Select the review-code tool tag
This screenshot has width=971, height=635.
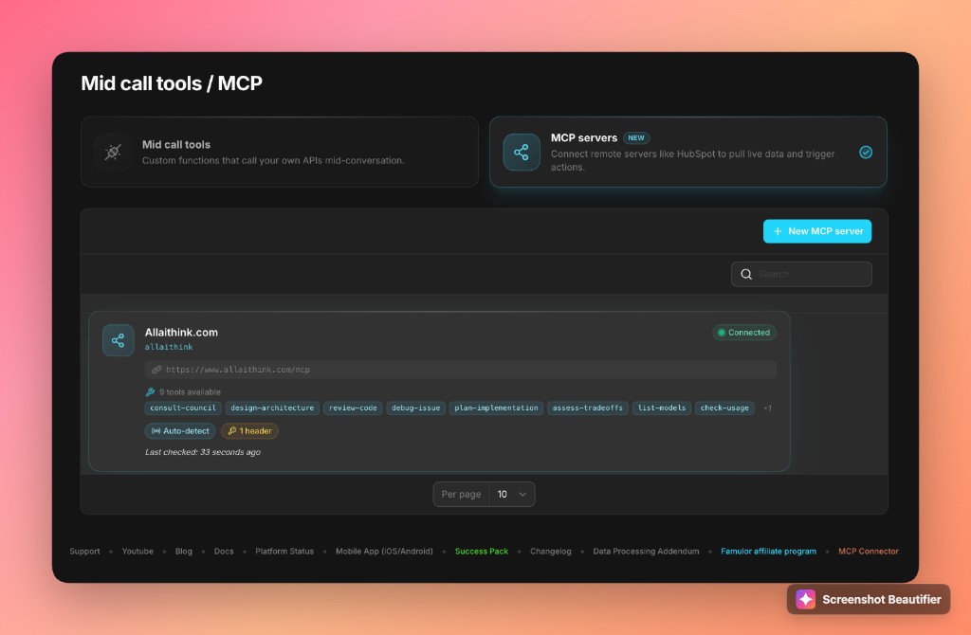pyautogui.click(x=353, y=408)
